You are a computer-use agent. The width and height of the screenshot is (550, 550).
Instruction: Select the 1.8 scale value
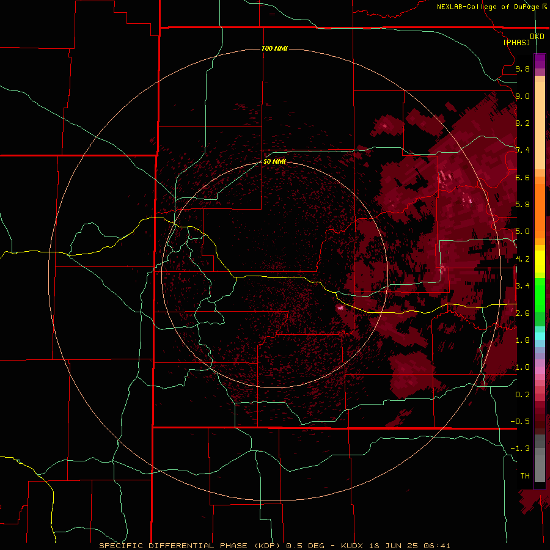tap(522, 340)
